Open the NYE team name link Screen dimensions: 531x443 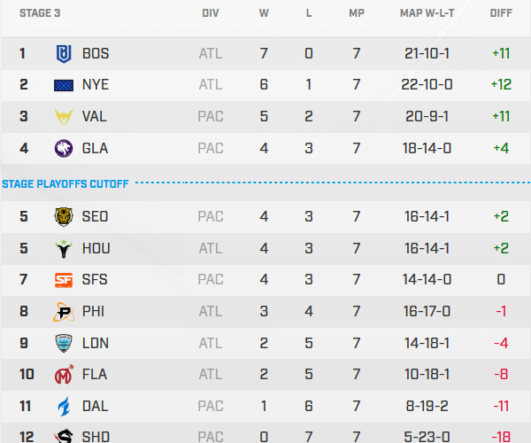click(96, 85)
